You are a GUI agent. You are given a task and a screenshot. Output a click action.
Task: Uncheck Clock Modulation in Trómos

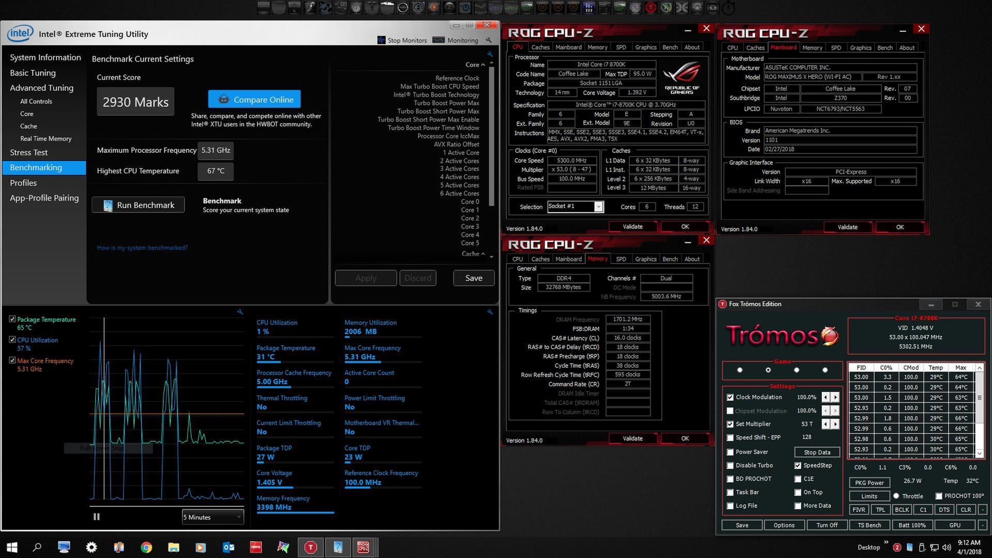pos(730,397)
